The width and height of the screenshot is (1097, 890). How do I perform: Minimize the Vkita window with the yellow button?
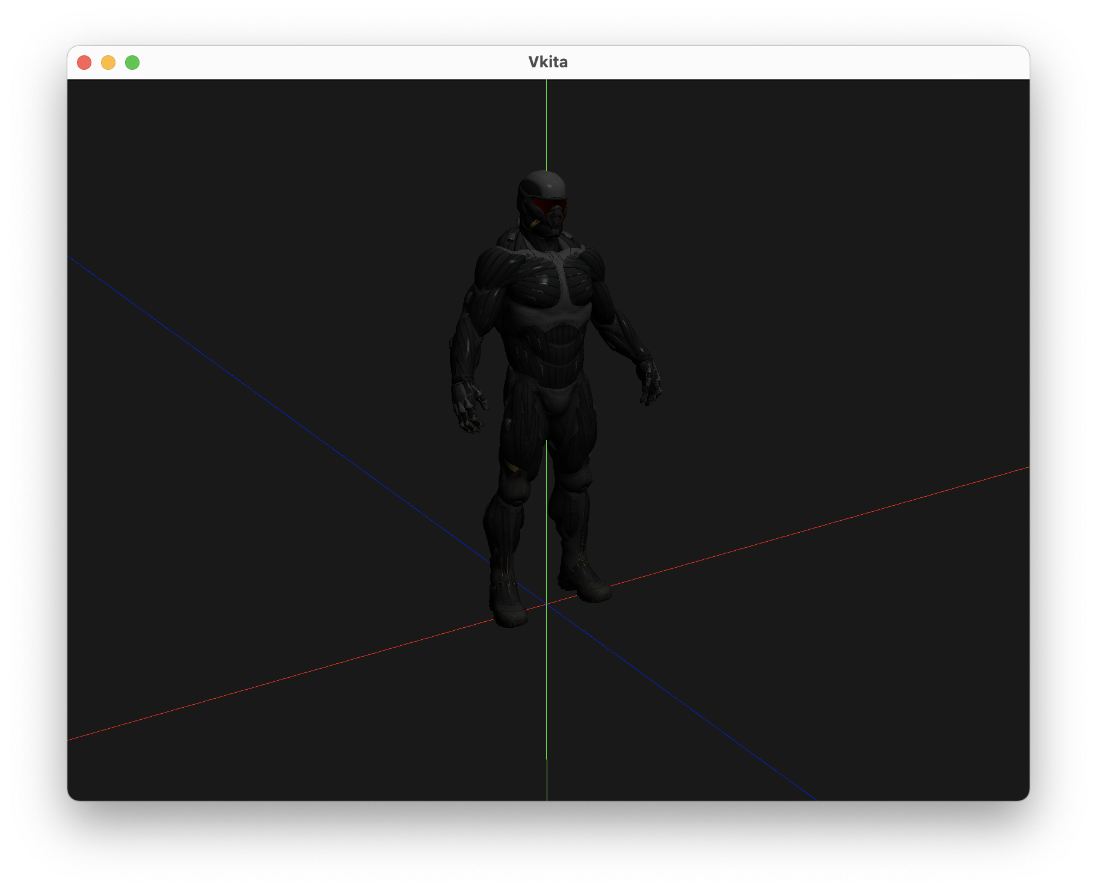tap(108, 63)
